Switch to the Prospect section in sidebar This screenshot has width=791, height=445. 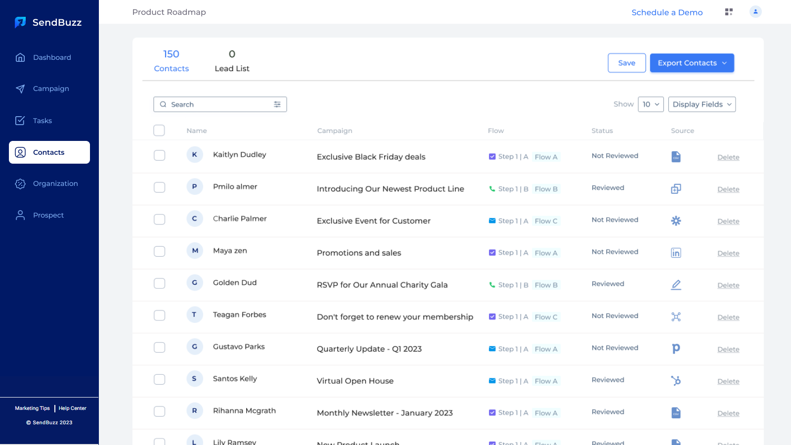[x=48, y=215]
